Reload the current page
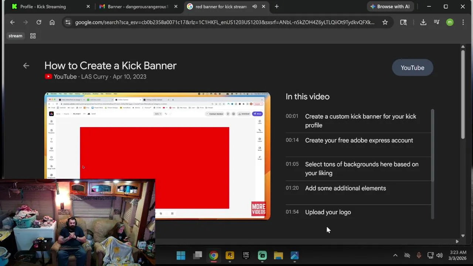Screen dimensions: 473x266 click(39, 22)
